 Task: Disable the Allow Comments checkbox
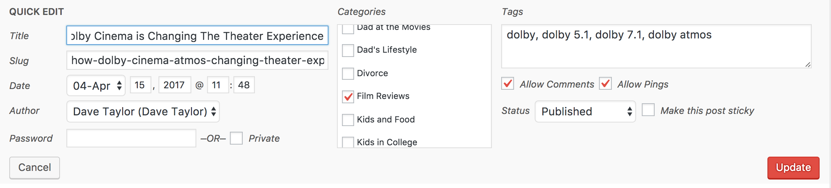tap(508, 84)
